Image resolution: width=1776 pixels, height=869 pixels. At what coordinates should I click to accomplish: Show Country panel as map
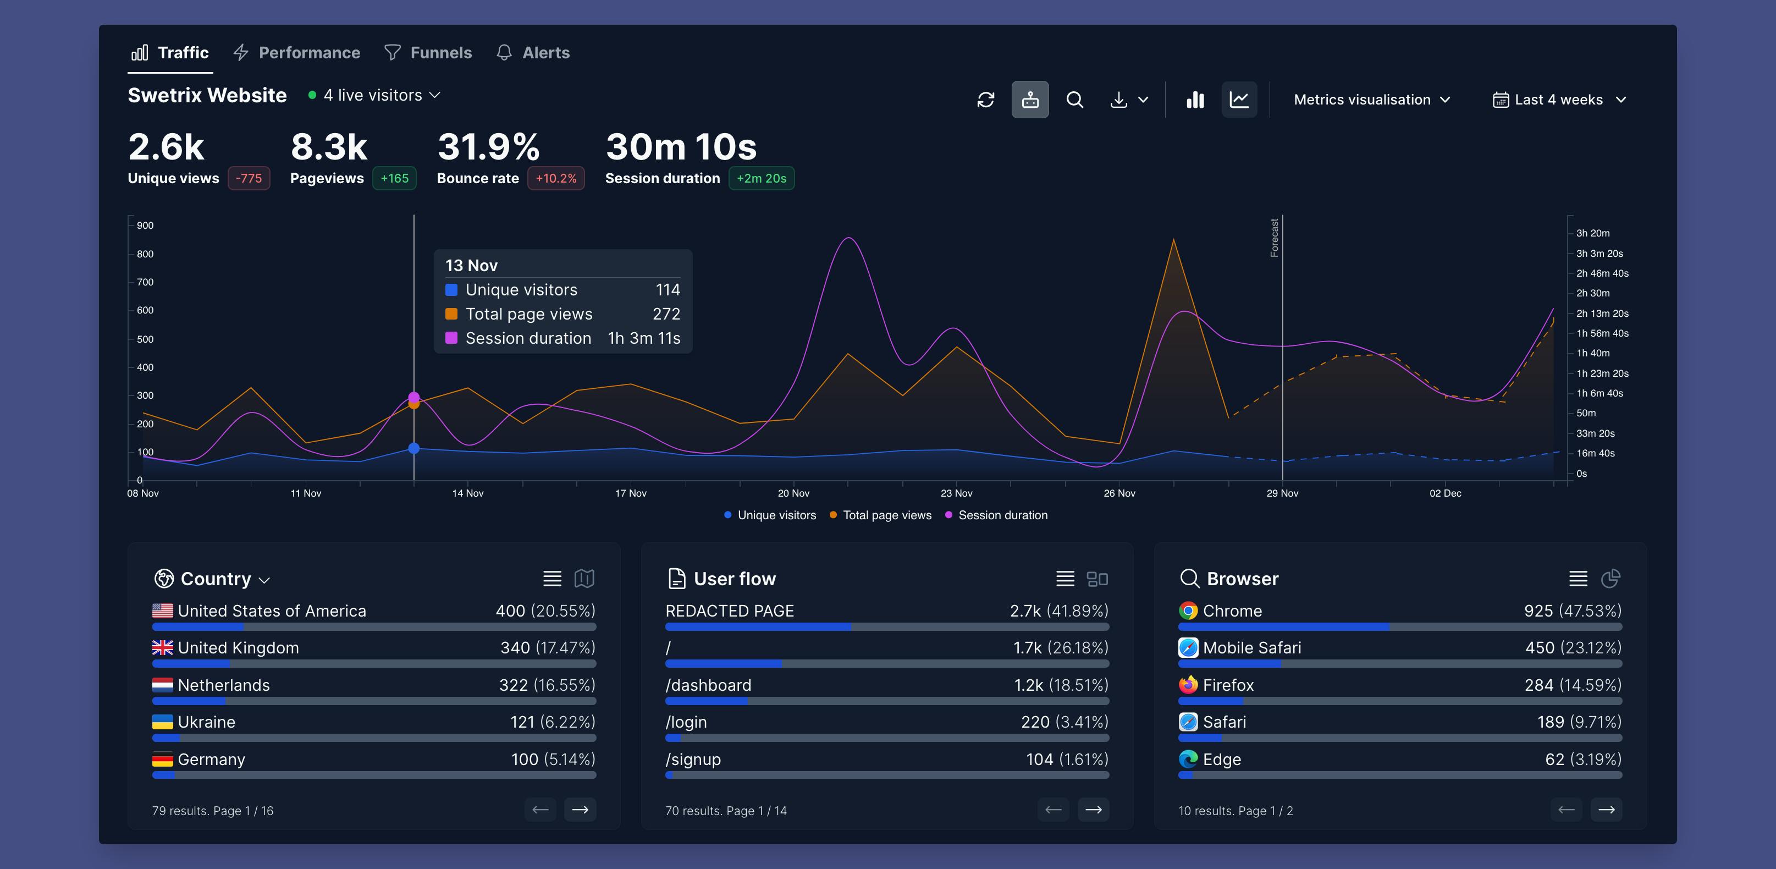[x=584, y=579]
